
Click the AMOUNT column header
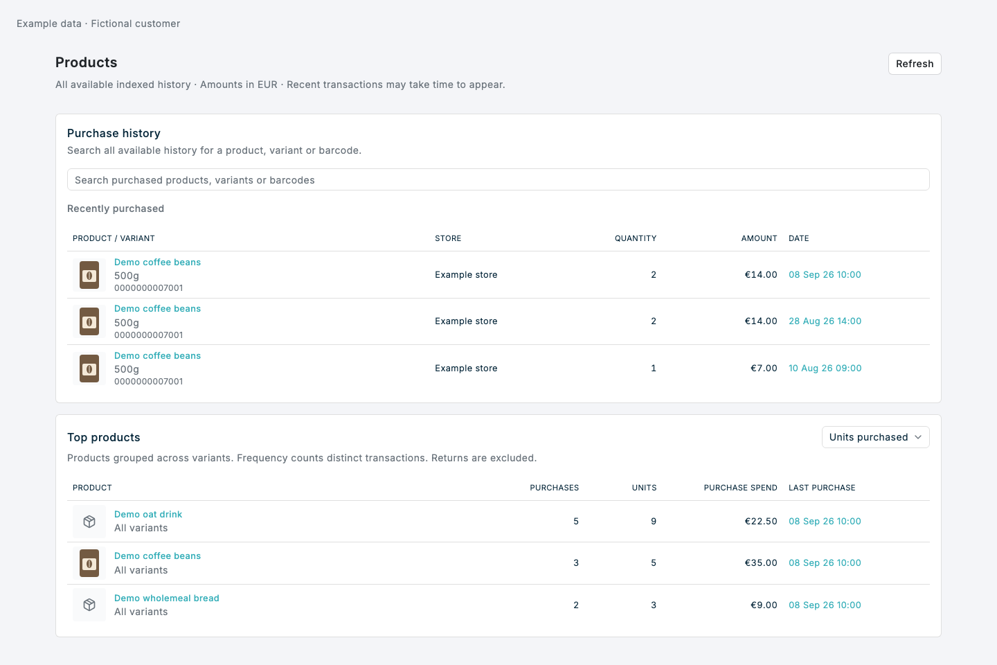tap(759, 238)
